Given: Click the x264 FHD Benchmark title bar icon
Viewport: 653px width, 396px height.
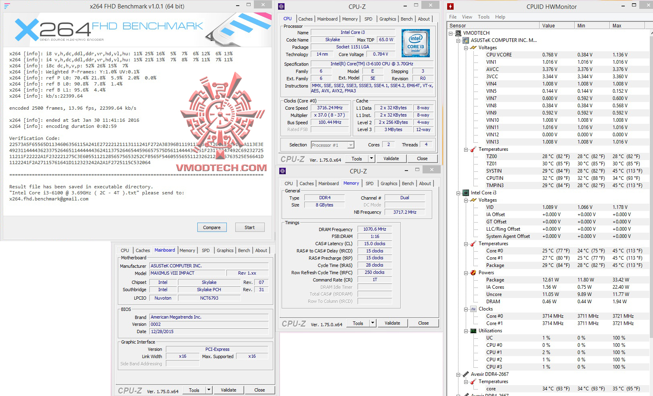Looking at the screenshot, I should (x=7, y=6).
